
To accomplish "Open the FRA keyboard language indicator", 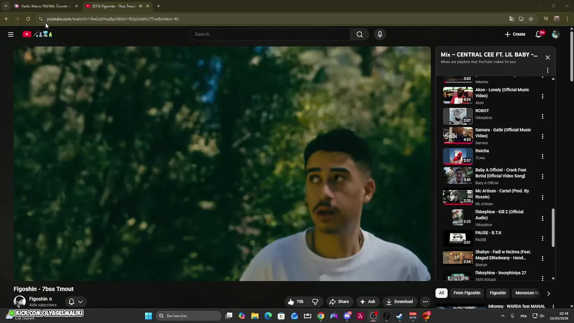I will coord(524,316).
